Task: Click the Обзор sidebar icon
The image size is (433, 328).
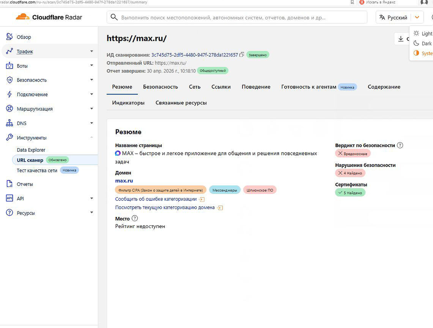Action: tap(10, 37)
